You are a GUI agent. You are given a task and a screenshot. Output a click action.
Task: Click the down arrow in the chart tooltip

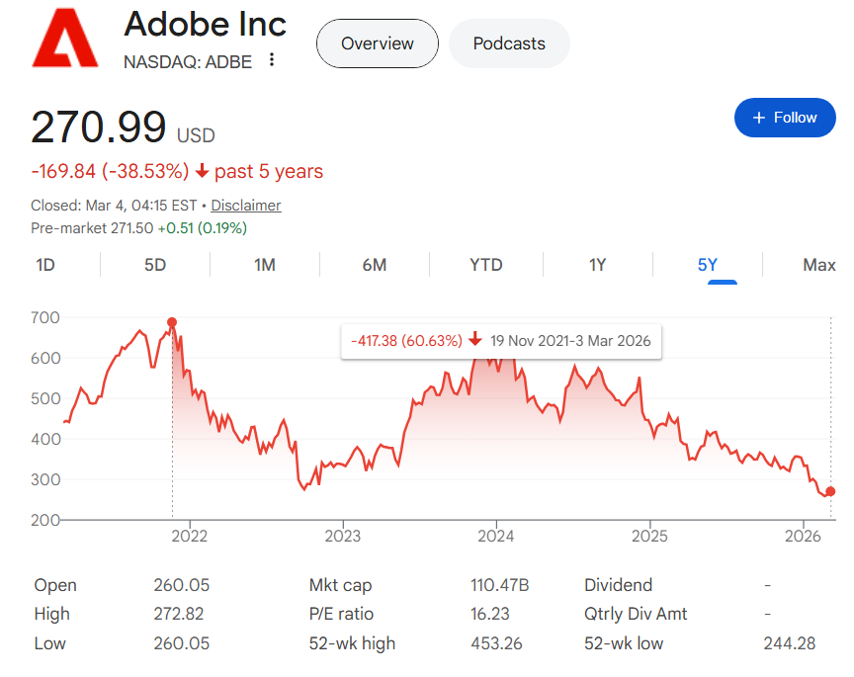[475, 340]
